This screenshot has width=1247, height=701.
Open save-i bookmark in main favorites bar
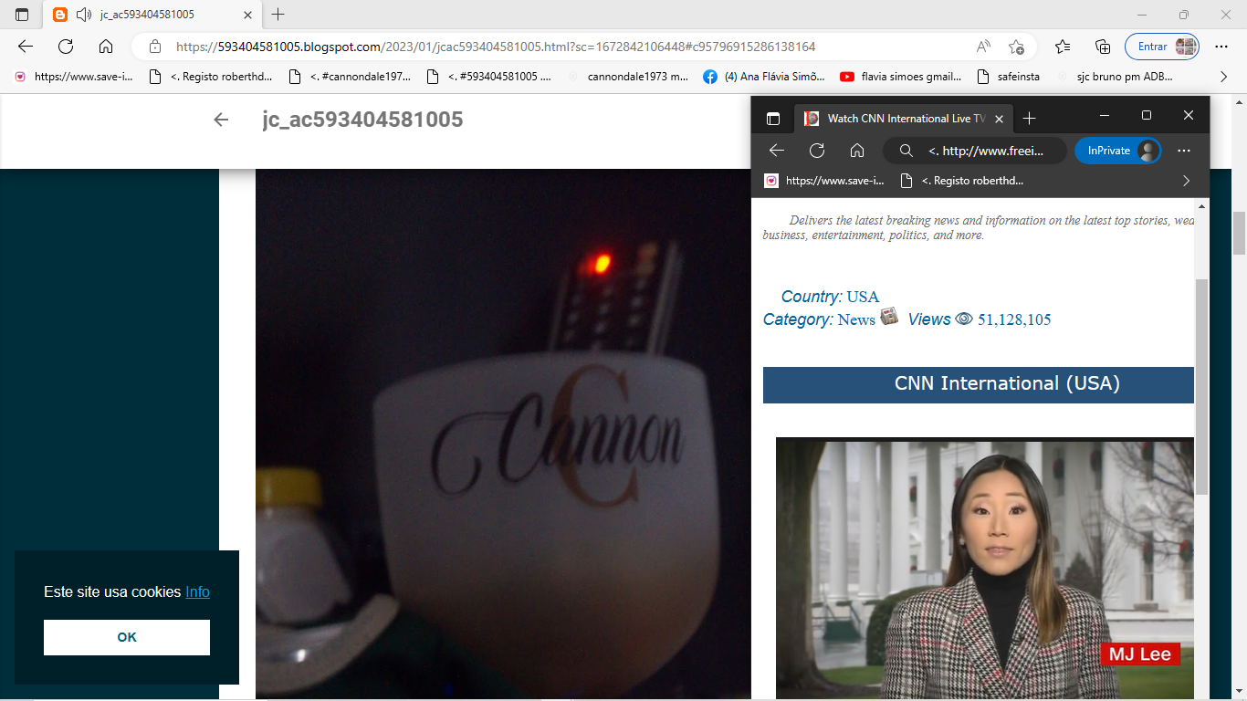(73, 77)
